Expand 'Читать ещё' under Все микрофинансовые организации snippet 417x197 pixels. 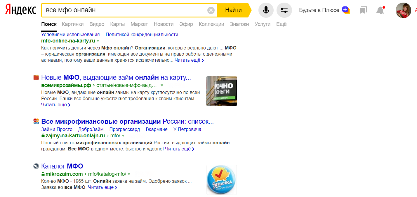click(x=180, y=149)
